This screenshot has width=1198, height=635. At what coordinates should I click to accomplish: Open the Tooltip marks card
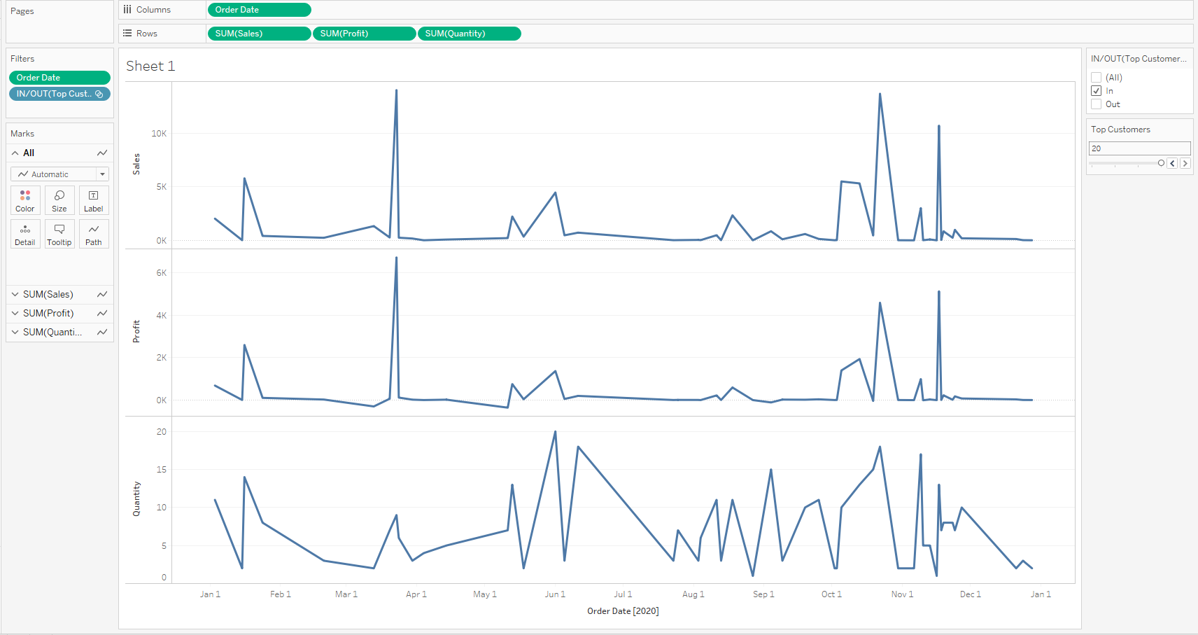59,234
